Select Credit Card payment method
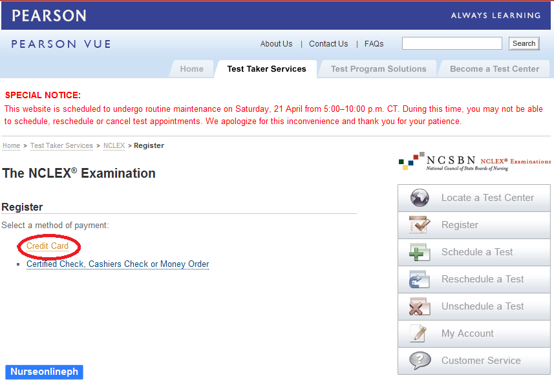This screenshot has width=554, height=380. [x=47, y=246]
